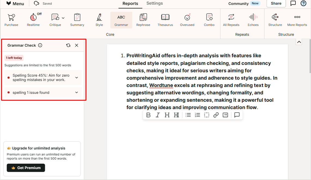
Task: Collapse the ribbon with the up chevron
Action: pos(299,42)
